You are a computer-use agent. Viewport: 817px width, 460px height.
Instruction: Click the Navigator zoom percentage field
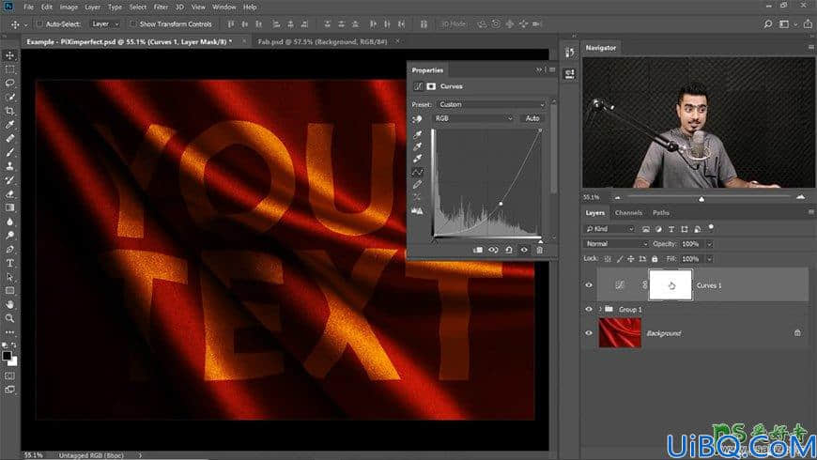pyautogui.click(x=593, y=197)
